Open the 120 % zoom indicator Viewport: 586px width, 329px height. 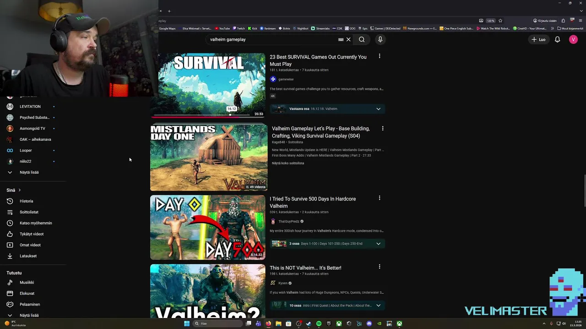tap(490, 21)
